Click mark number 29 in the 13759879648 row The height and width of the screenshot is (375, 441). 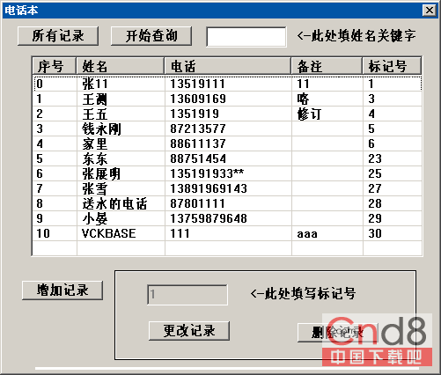pos(375,218)
